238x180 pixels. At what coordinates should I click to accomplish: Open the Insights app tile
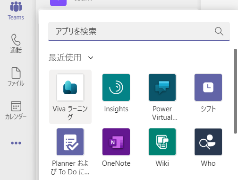click(116, 93)
